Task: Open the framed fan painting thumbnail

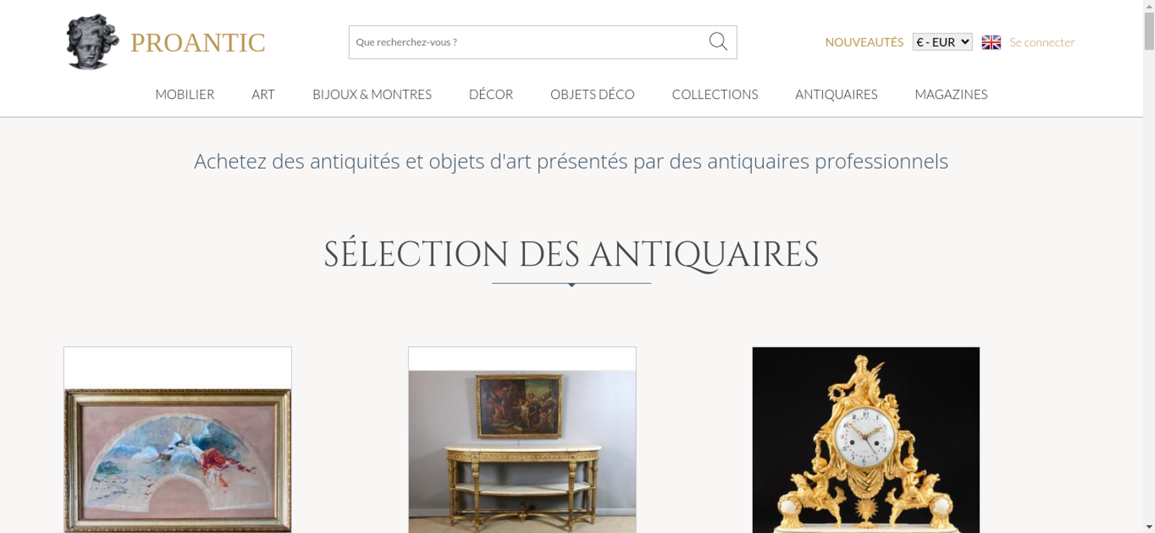Action: (x=177, y=440)
